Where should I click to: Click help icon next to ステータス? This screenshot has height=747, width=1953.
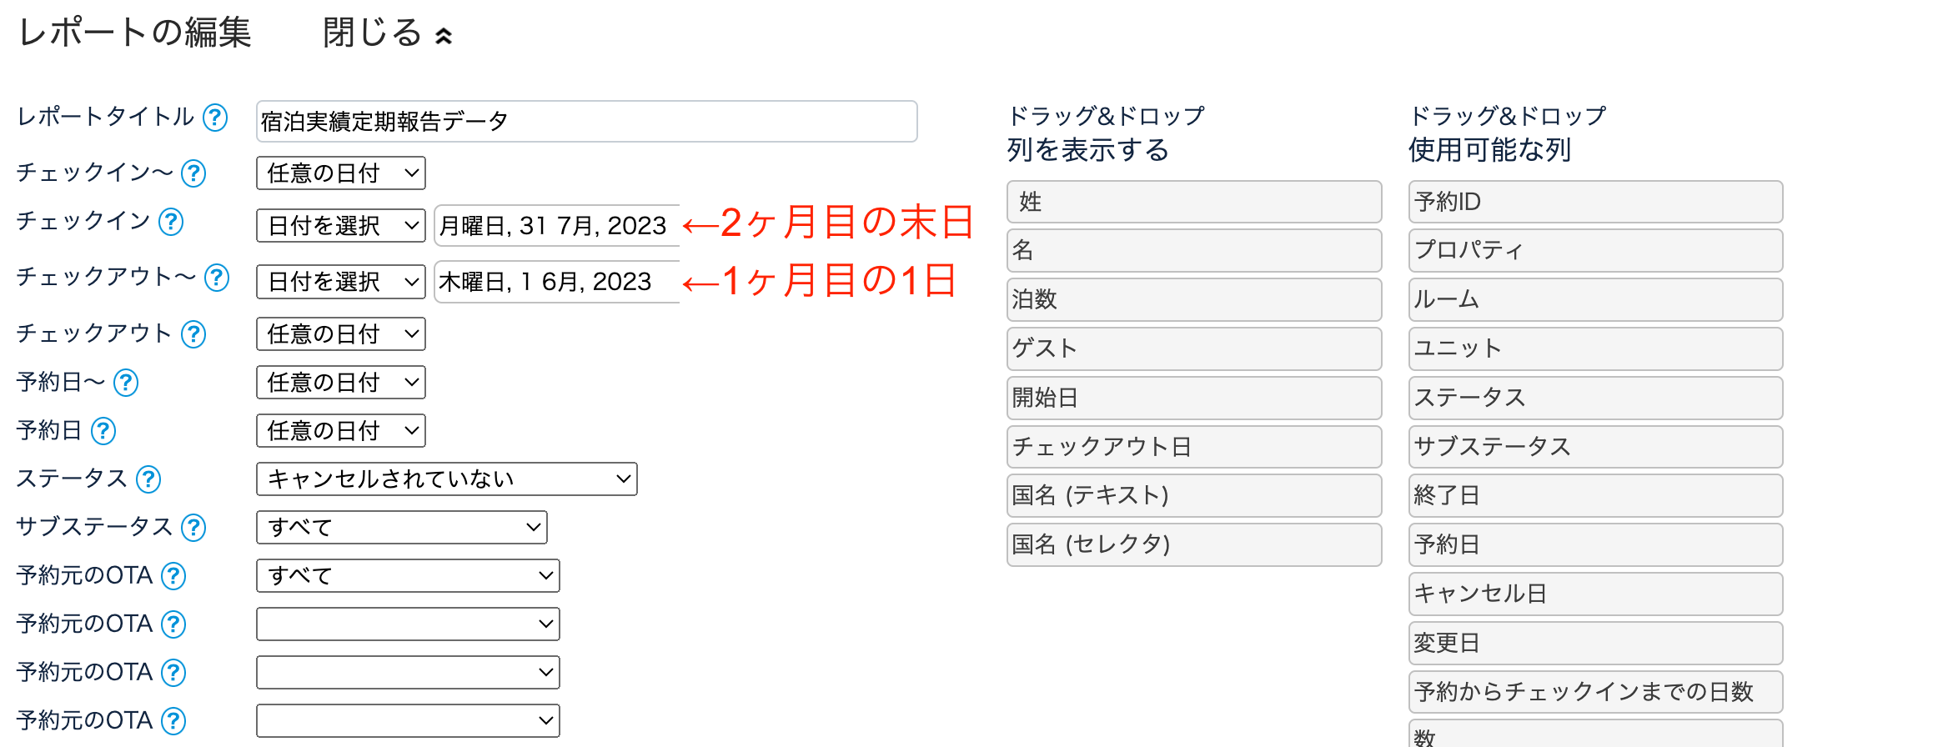(148, 479)
